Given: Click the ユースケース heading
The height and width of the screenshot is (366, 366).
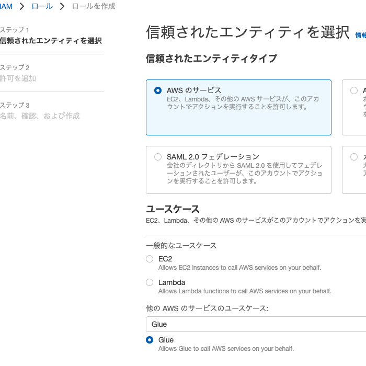Looking at the screenshot, I should click(173, 209).
